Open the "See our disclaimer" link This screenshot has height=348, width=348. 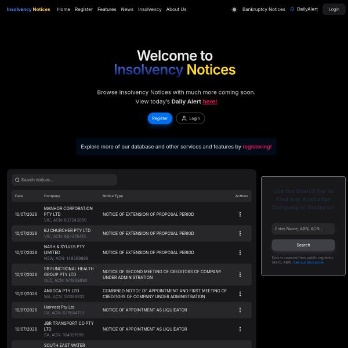coord(309,262)
